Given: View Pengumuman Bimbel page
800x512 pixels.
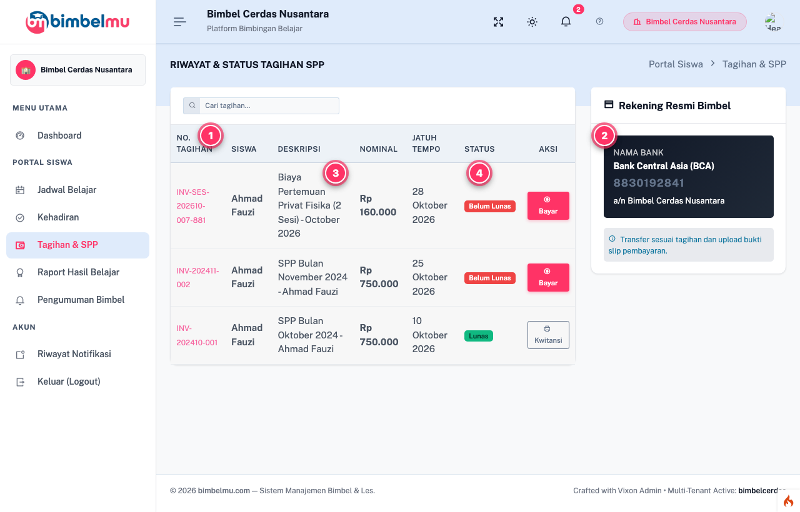Looking at the screenshot, I should 77,300.
